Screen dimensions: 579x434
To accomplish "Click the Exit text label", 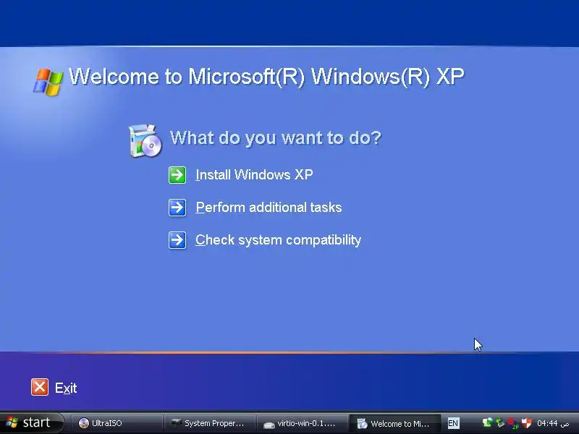I will tap(66, 388).
